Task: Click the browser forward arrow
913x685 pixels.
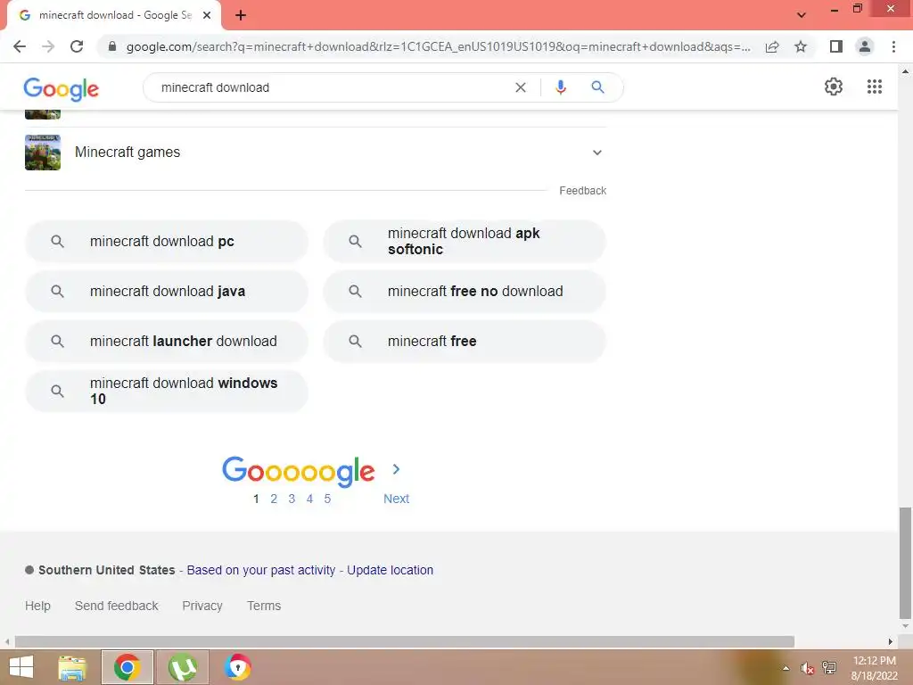Action: point(48,46)
